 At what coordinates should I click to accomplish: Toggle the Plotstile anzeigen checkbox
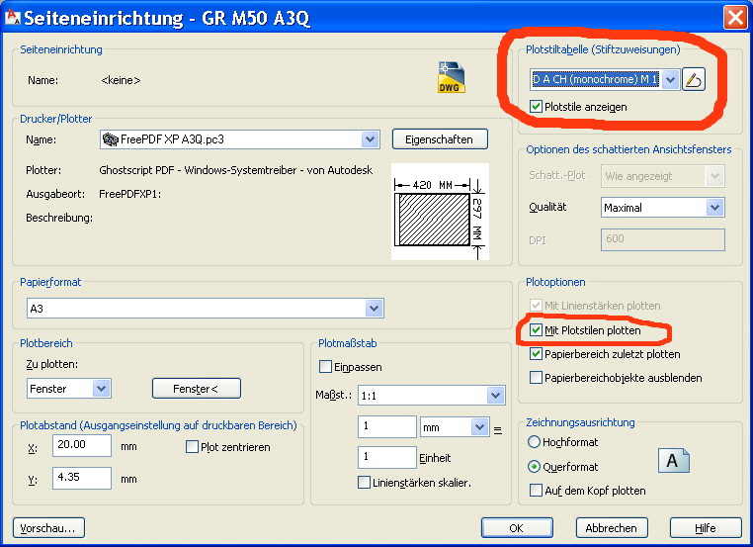[536, 107]
